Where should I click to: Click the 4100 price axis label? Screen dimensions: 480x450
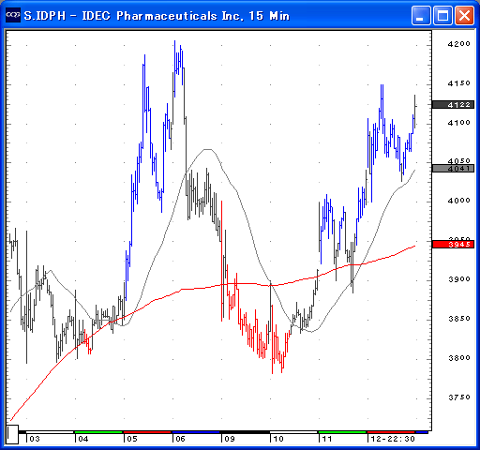pos(458,123)
